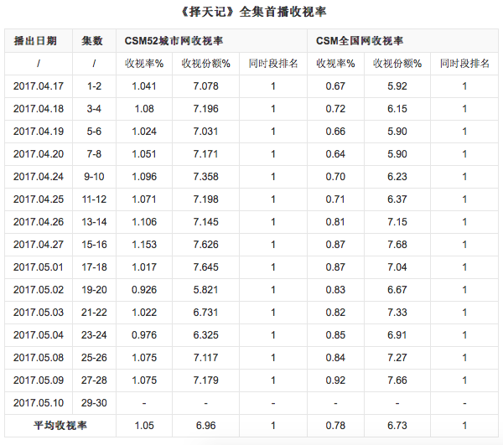Click the episode cell 29-30
This screenshot has width=503, height=445.
pyautogui.click(x=93, y=403)
